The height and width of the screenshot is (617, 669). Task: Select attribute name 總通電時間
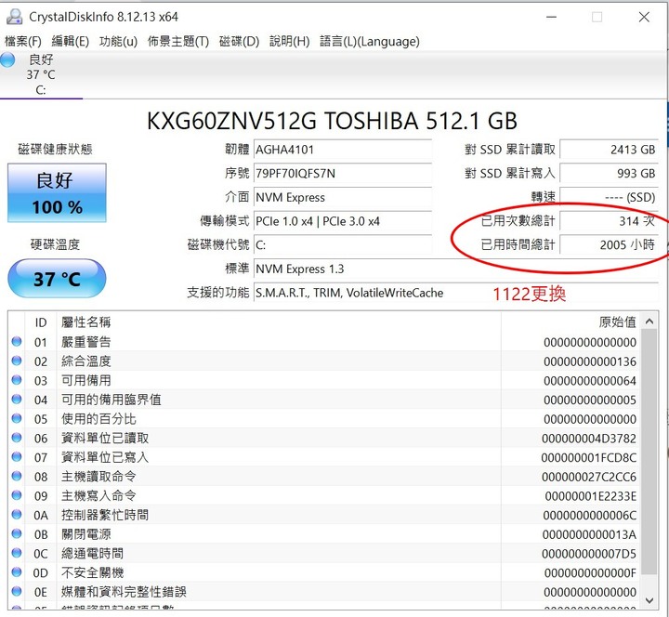tap(92, 554)
